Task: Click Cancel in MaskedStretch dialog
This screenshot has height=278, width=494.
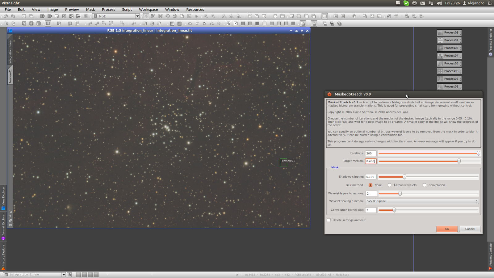Action: [470, 229]
